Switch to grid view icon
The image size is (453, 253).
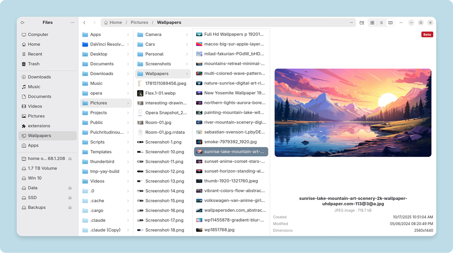[372, 23]
